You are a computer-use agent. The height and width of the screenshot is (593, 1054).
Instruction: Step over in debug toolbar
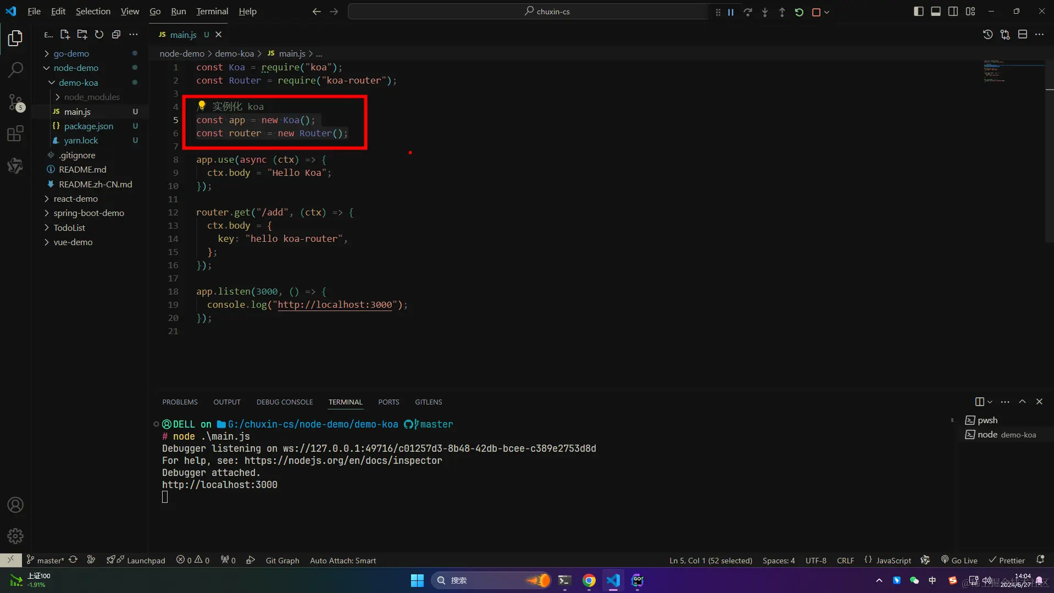coord(747,12)
